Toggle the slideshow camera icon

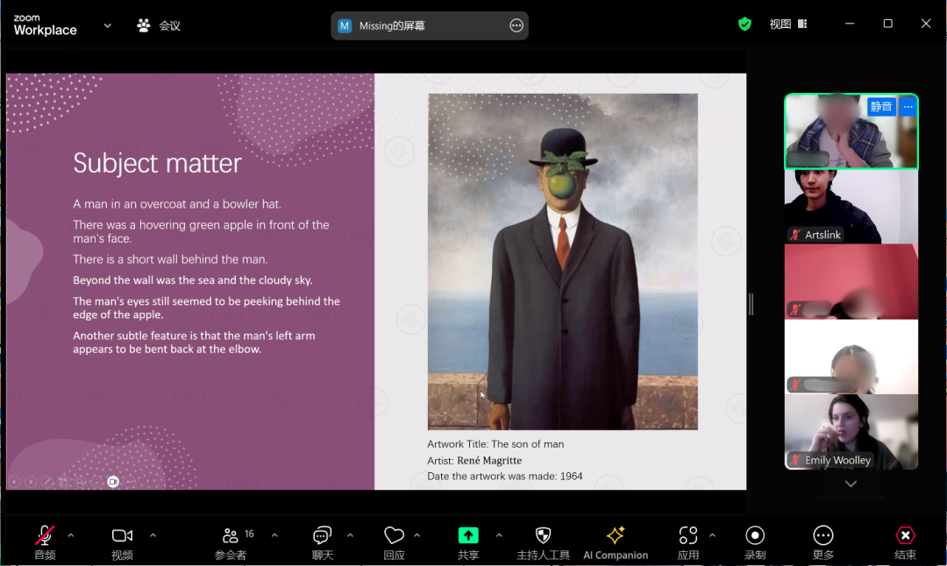coord(113,482)
